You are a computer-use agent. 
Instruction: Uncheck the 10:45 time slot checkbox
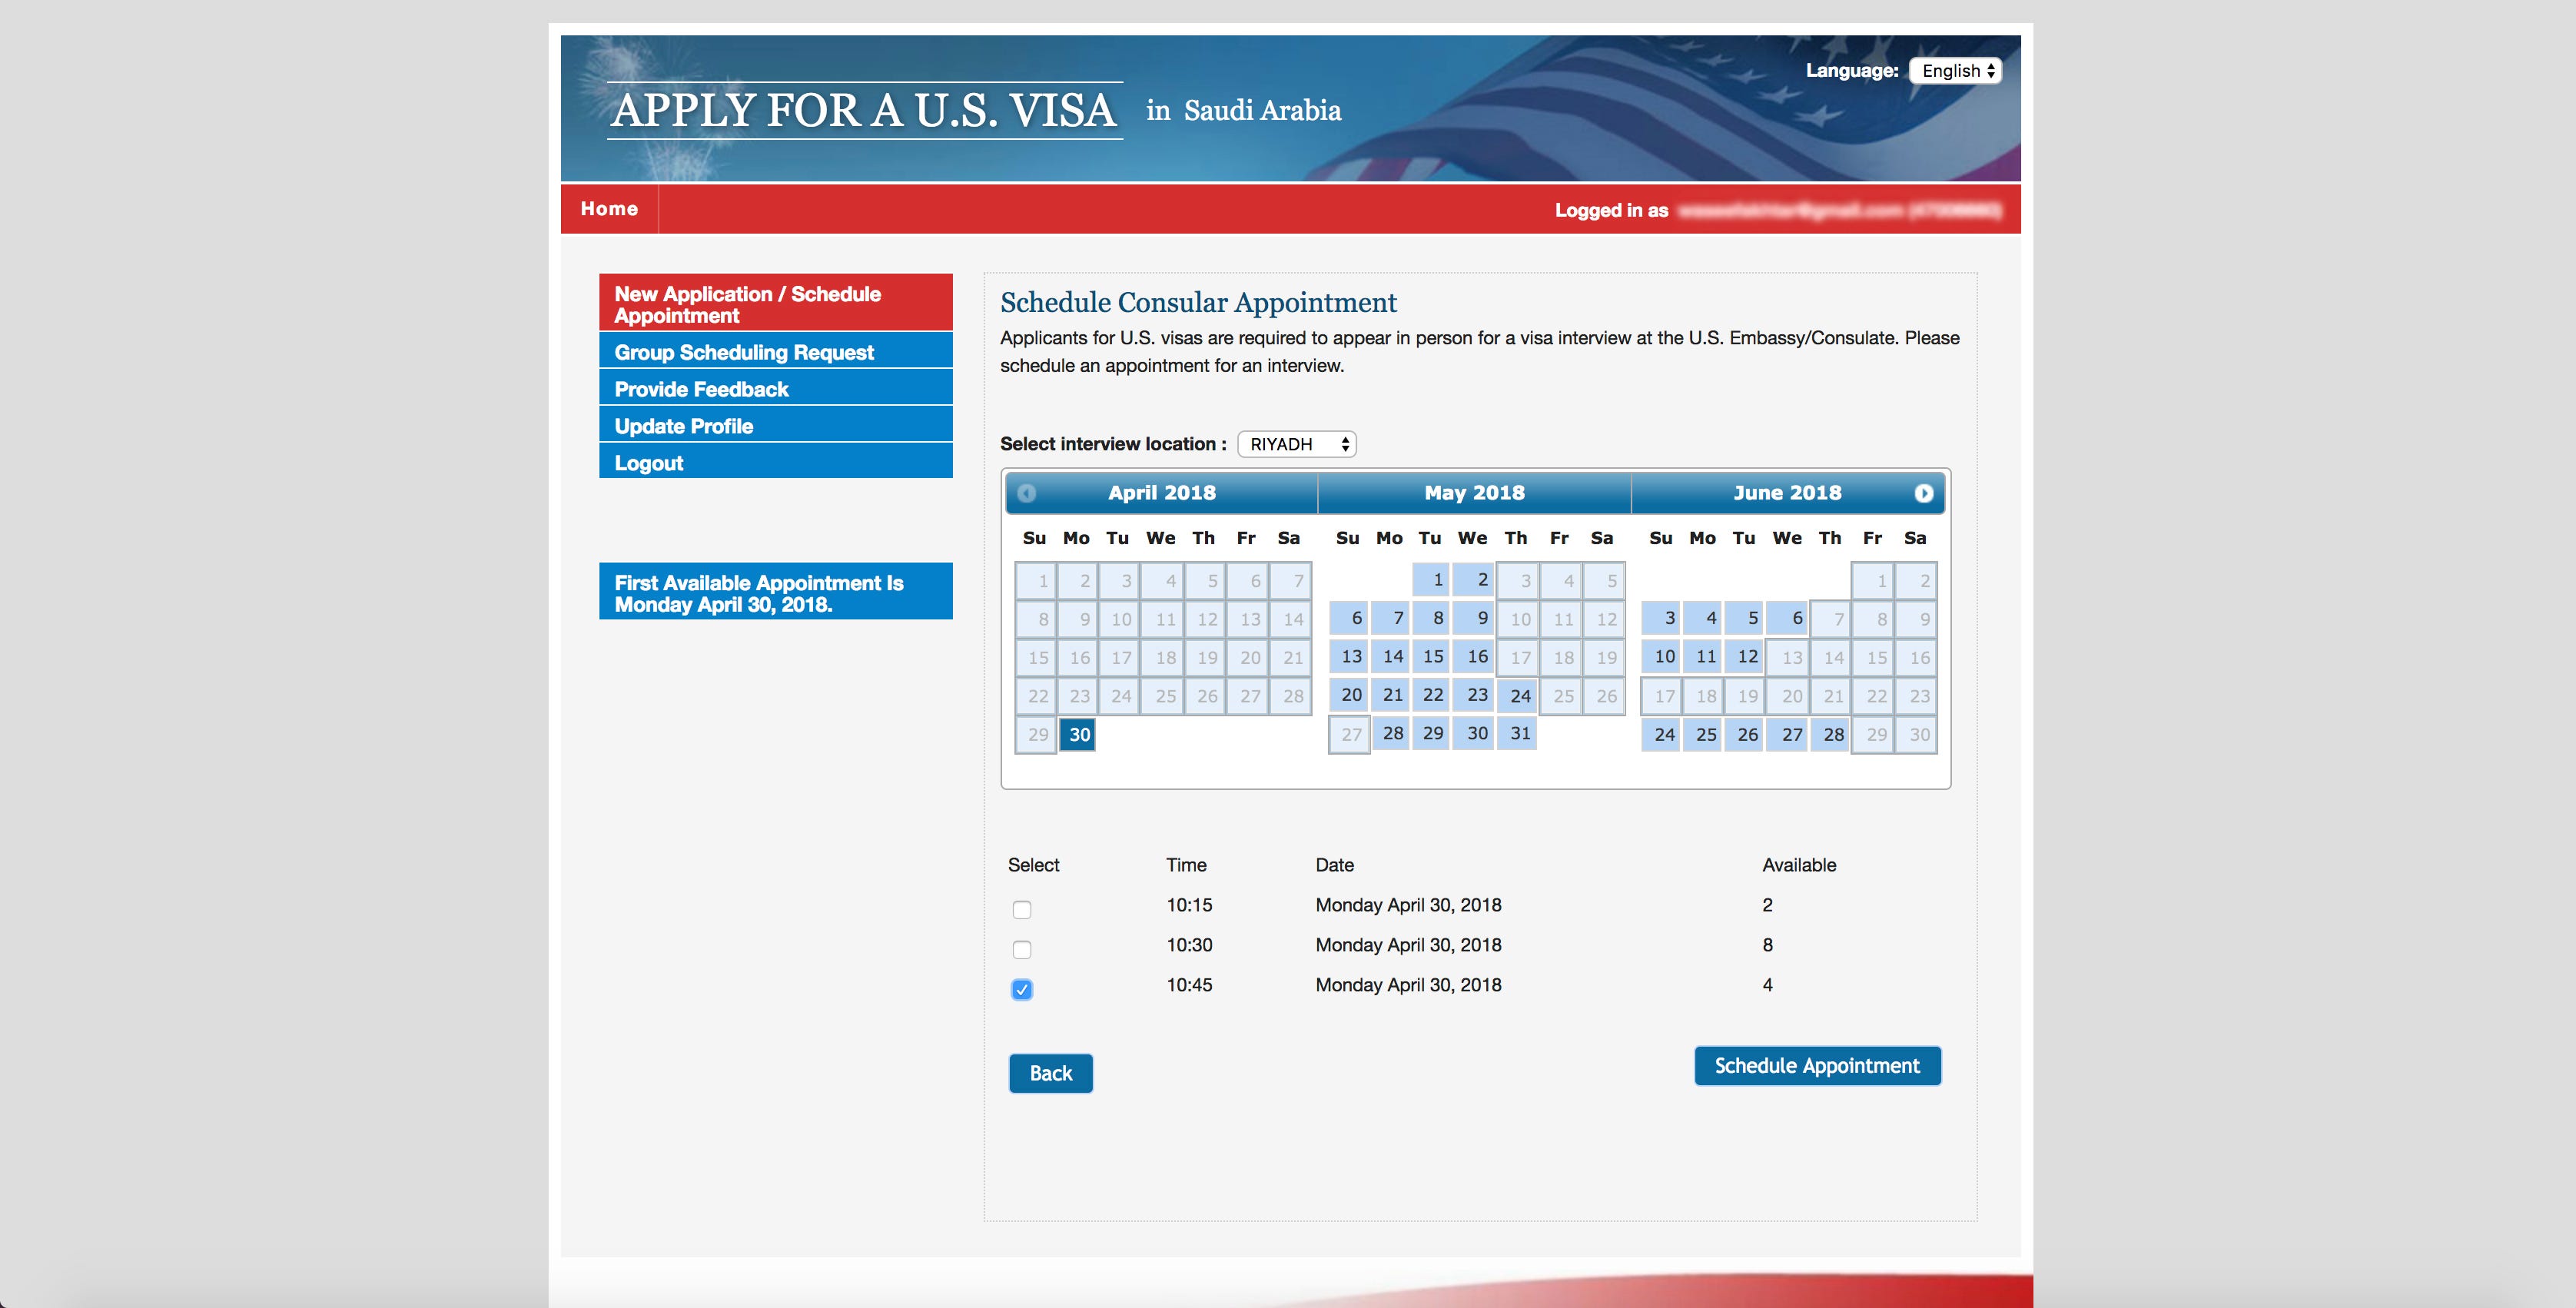tap(1021, 989)
